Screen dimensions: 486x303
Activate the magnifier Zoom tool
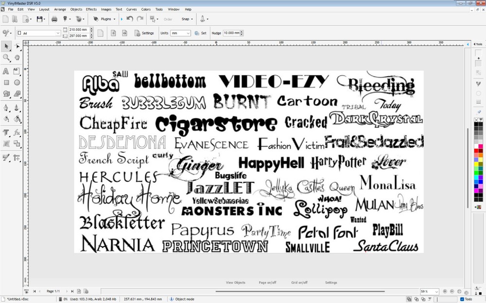click(x=6, y=58)
